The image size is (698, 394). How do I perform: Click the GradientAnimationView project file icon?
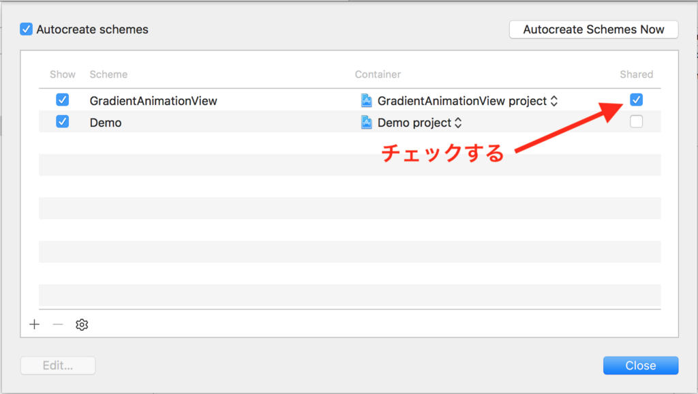[366, 101]
